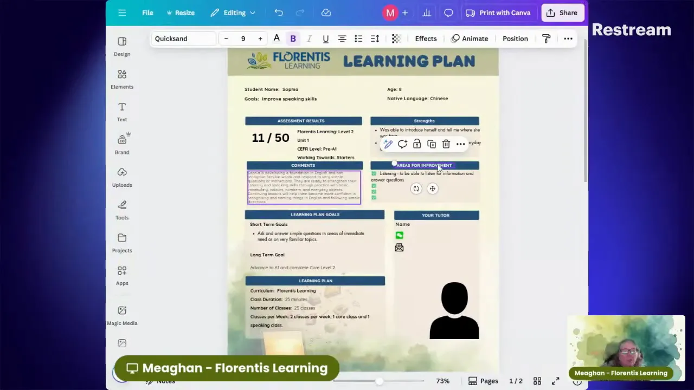
Task: Open the Projects sidebar tab
Action: point(122,243)
